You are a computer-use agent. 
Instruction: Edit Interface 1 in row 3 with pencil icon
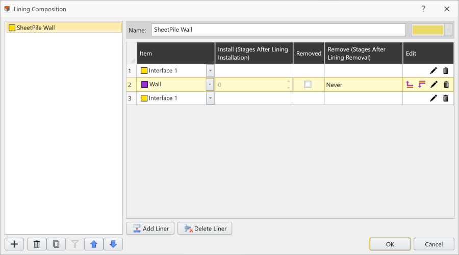tap(433, 98)
